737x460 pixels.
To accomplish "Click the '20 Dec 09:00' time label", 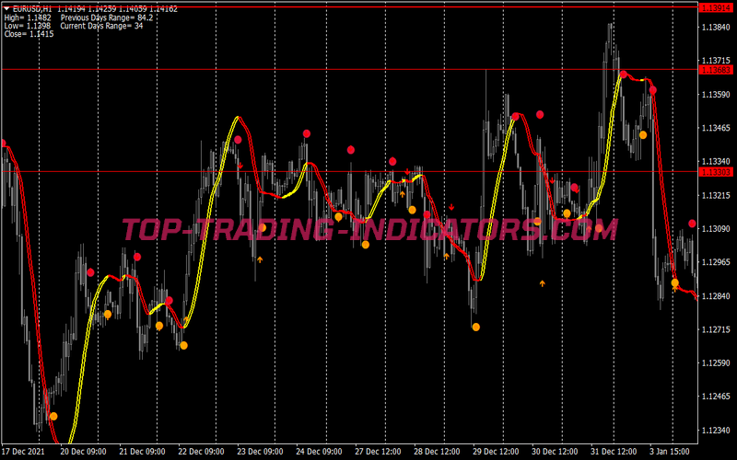I will [83, 452].
